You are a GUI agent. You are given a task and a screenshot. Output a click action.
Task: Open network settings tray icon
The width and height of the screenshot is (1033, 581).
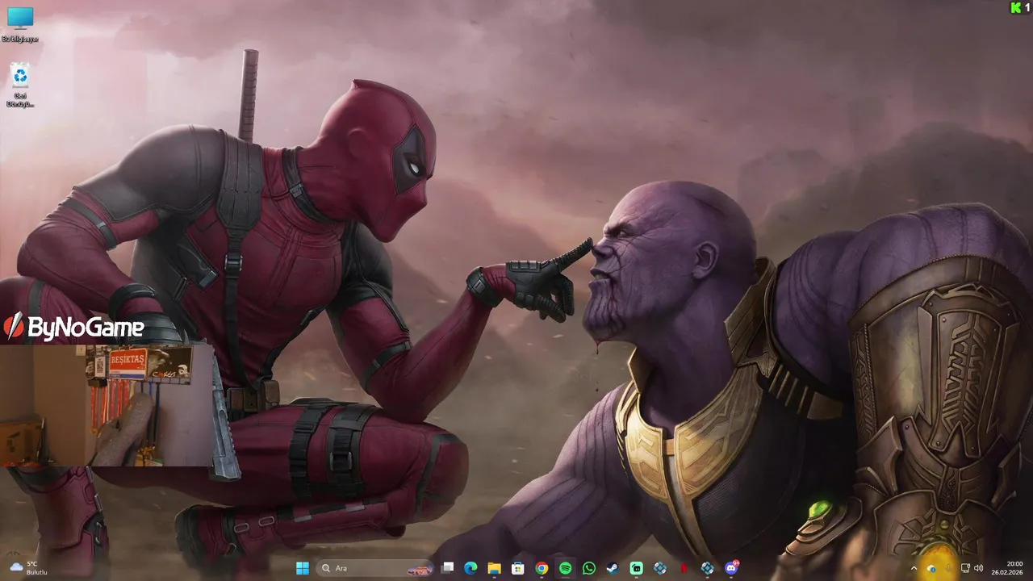click(x=965, y=568)
